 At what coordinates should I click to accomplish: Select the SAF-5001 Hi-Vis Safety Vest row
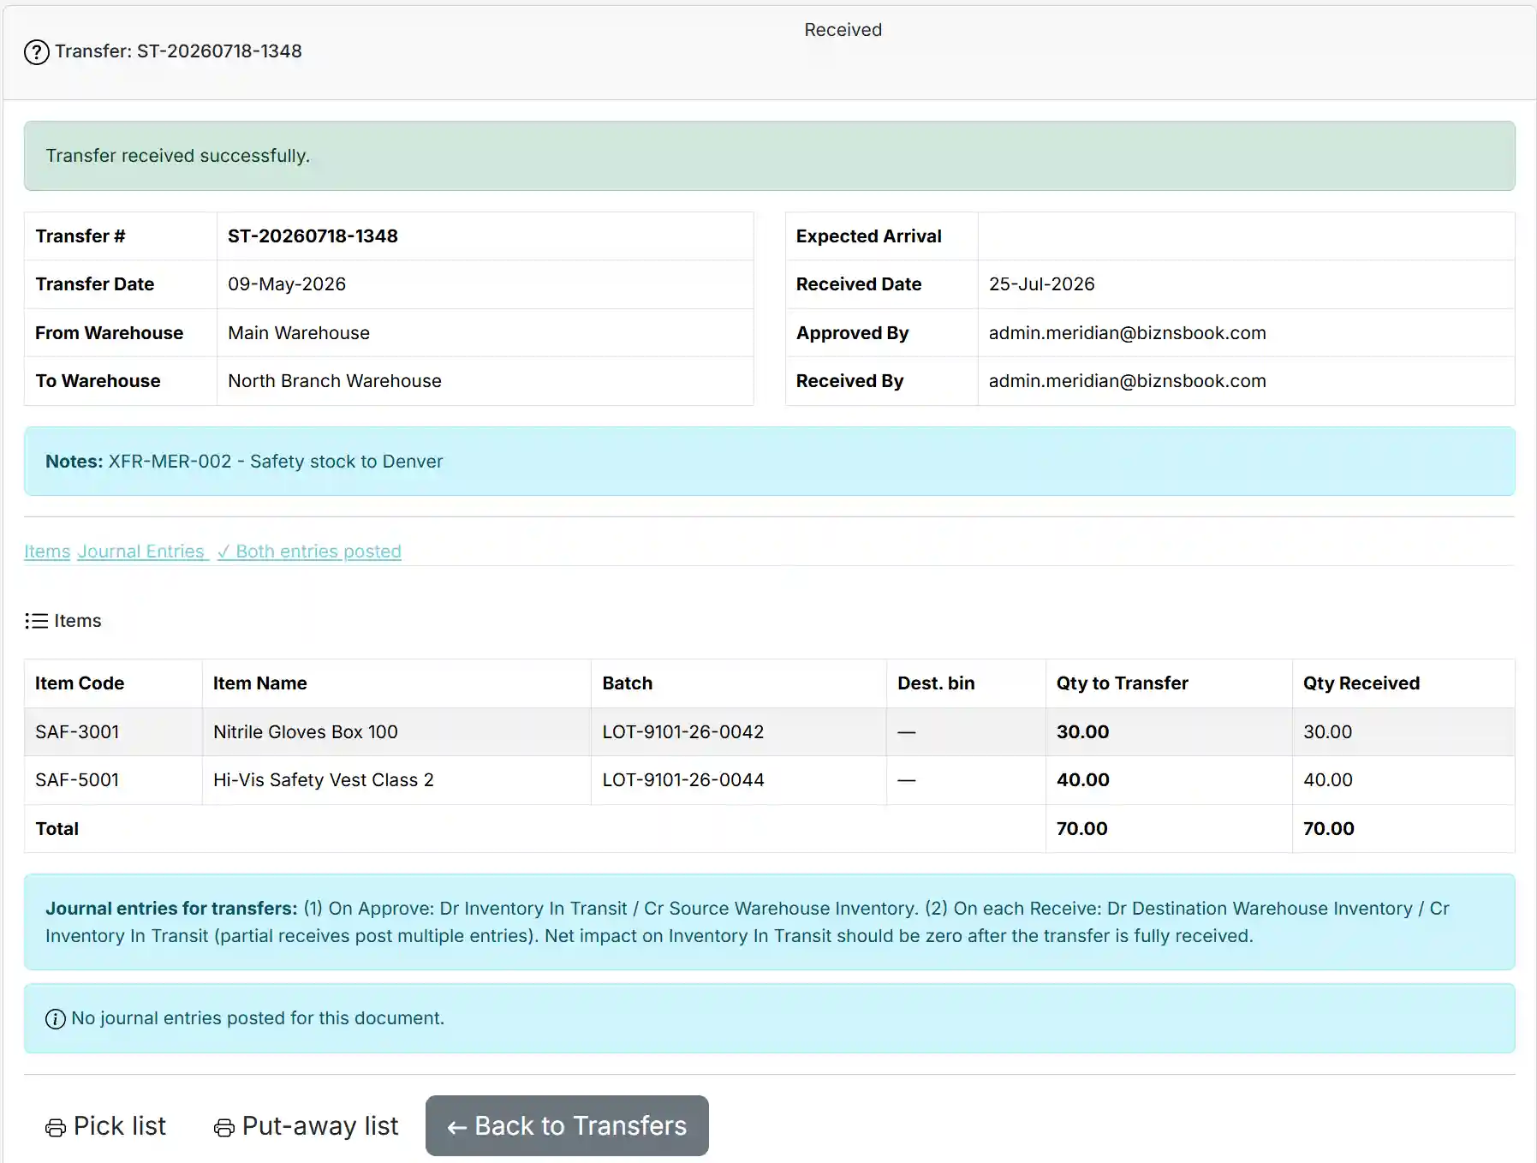pyautogui.click(x=769, y=780)
